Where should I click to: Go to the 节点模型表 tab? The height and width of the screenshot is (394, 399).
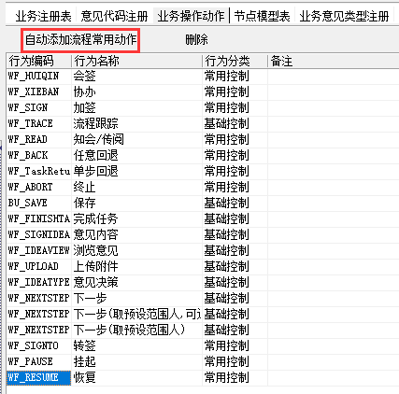[262, 16]
